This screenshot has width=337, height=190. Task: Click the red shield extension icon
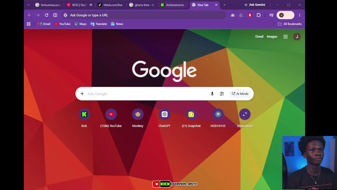250,15
